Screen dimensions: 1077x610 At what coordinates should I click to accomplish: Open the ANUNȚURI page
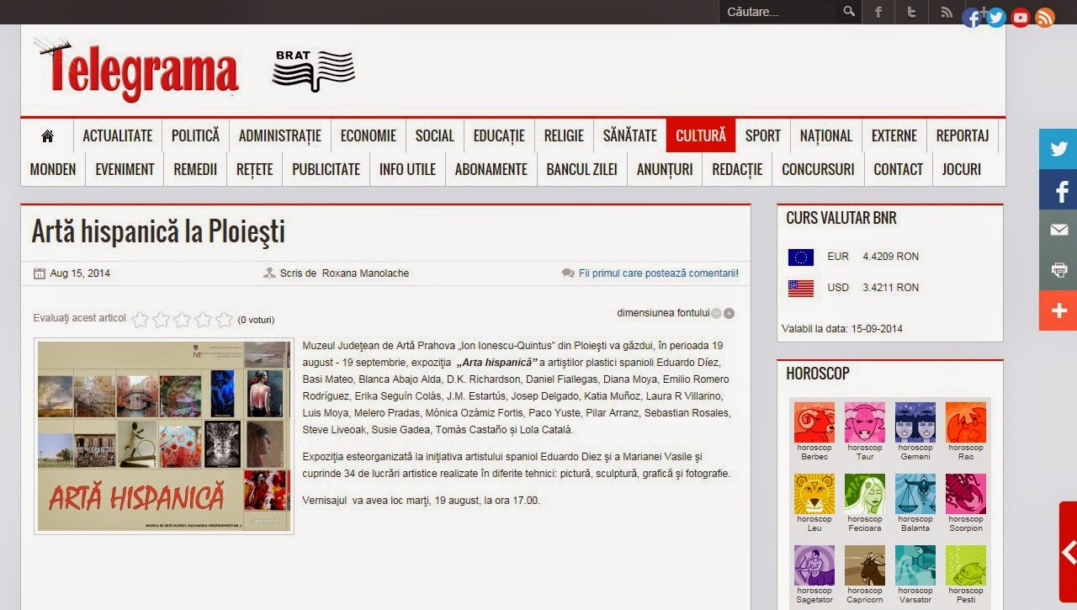click(665, 169)
